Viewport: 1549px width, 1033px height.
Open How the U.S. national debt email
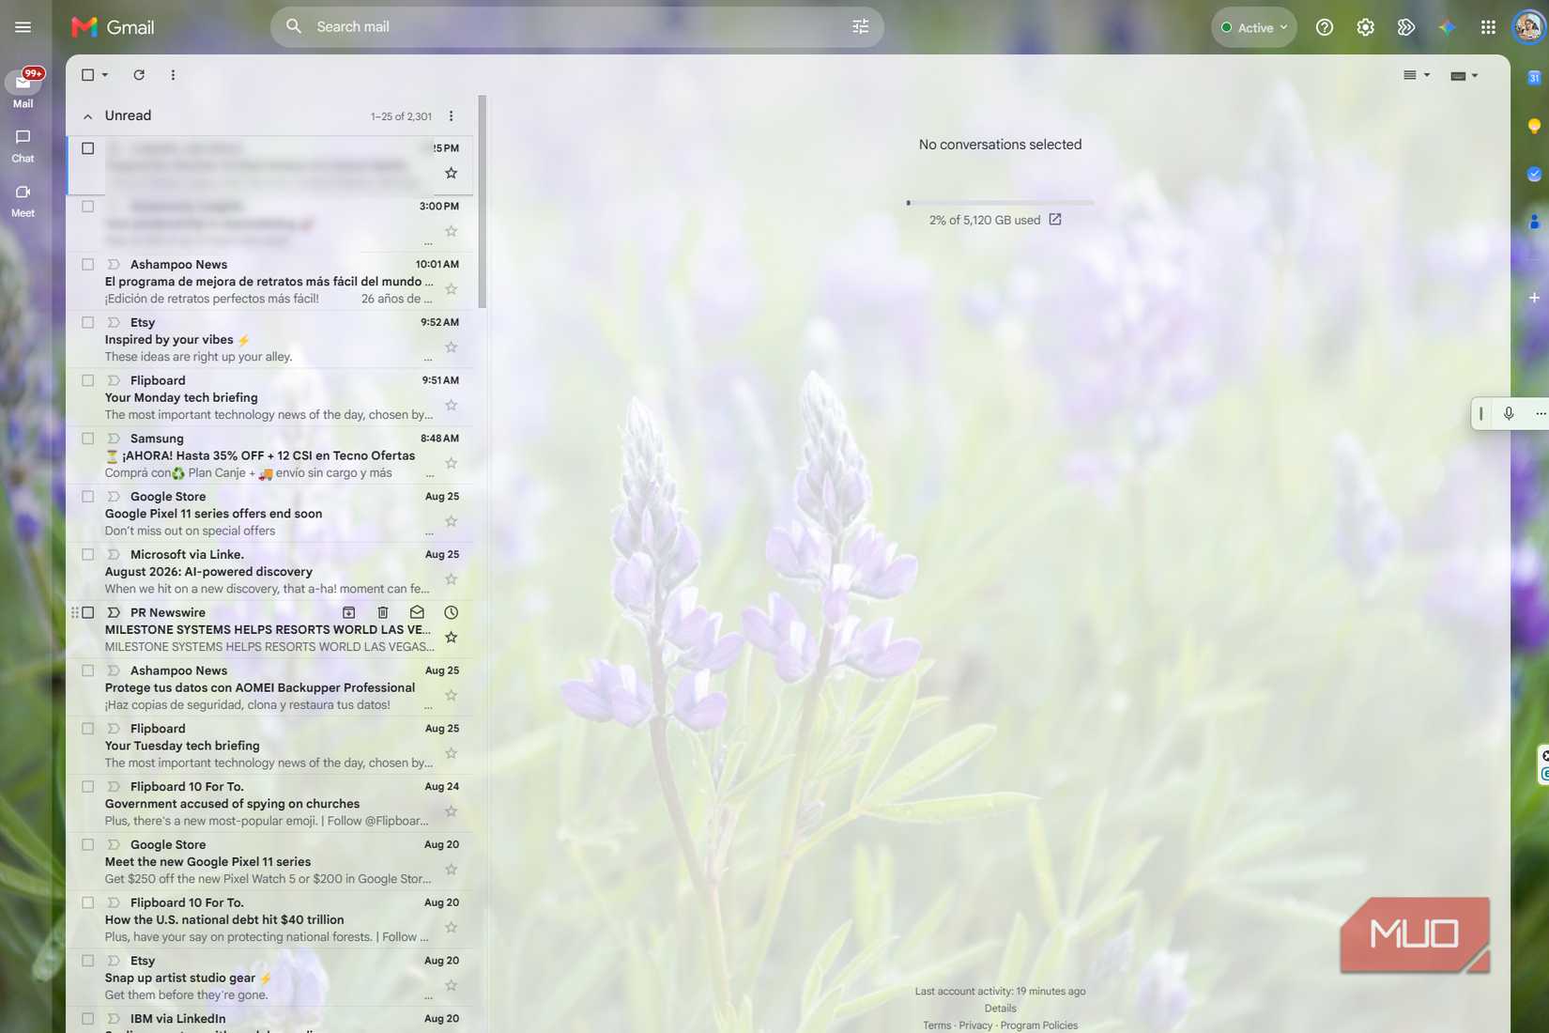[x=270, y=920]
